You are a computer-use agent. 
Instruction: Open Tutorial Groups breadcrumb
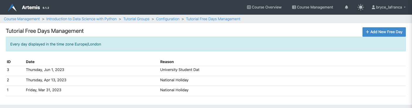tap(136, 19)
